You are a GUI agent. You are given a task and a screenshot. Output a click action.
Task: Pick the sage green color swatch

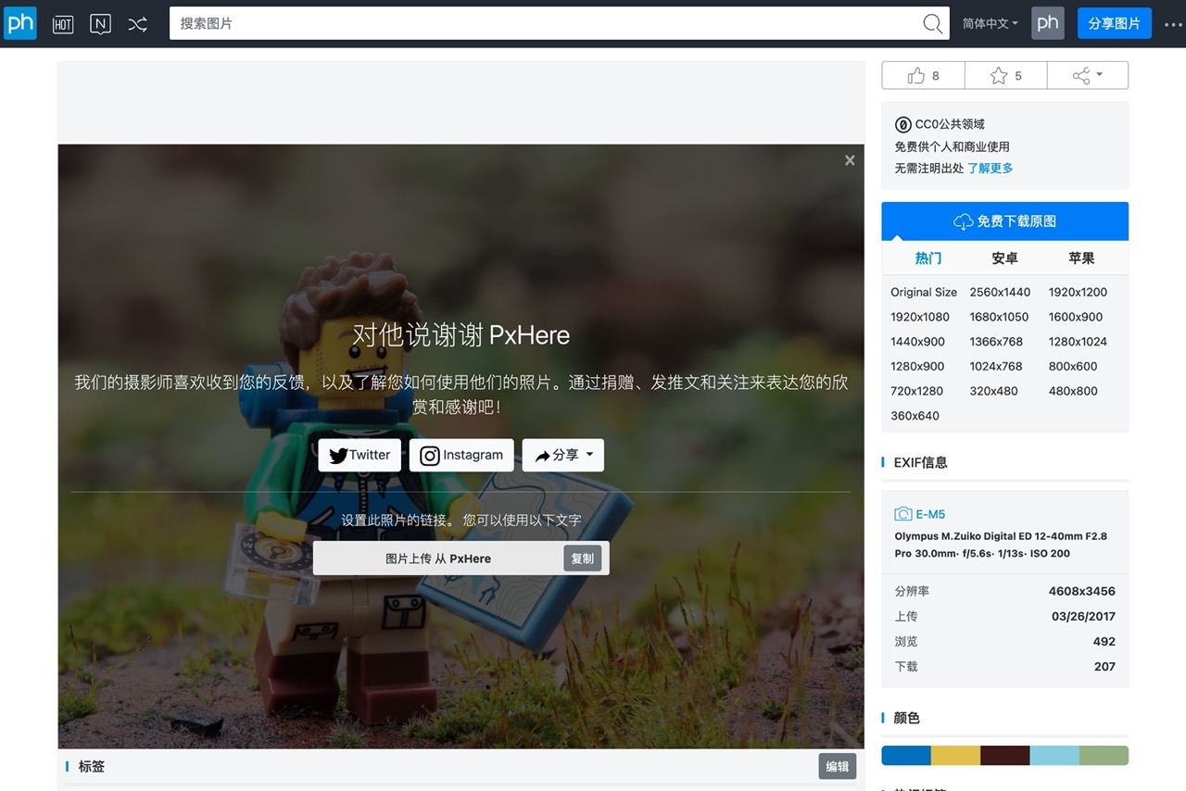pyautogui.click(x=1104, y=755)
